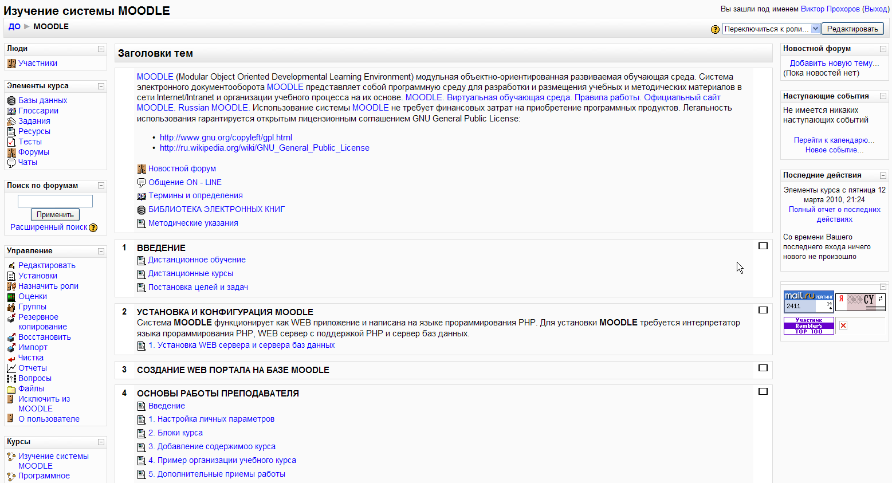The width and height of the screenshot is (892, 483).
Task: Open 2. Блоки курса resource
Action: click(x=175, y=433)
